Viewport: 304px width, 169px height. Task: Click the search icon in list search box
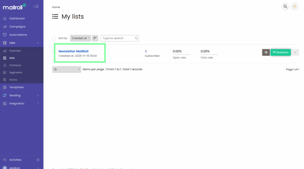[x=136, y=38]
